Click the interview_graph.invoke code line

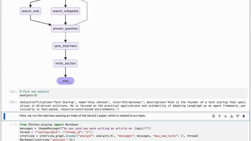[109, 136]
